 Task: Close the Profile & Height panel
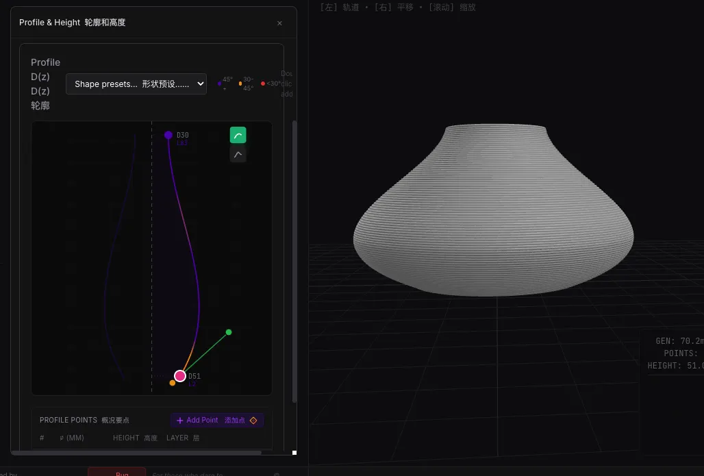(279, 23)
